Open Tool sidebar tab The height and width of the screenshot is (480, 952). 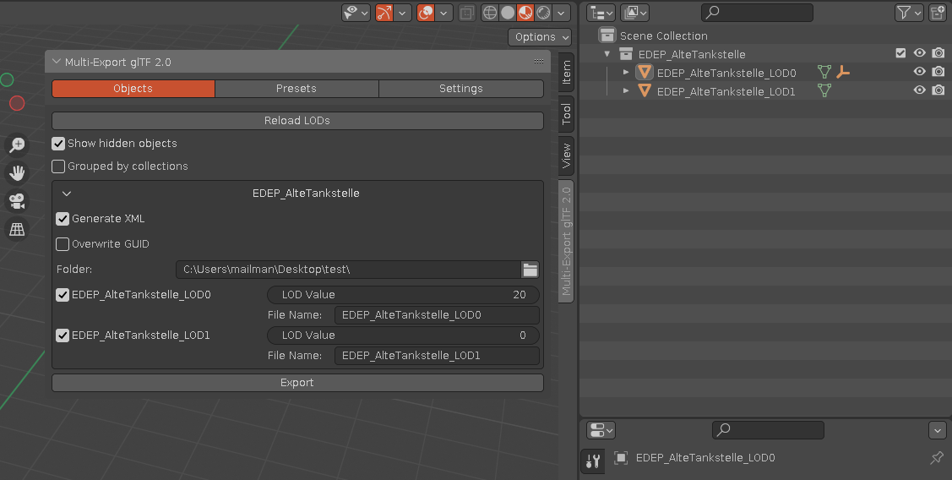566,113
